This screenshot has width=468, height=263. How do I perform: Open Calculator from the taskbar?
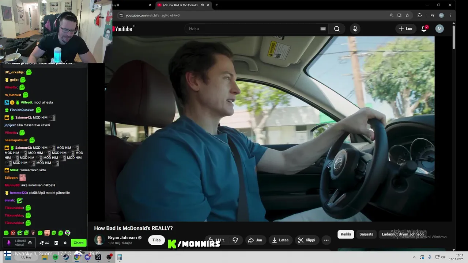click(x=120, y=258)
